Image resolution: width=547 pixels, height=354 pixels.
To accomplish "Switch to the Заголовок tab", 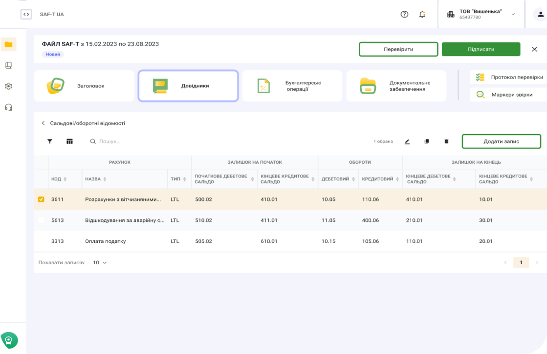I will pos(84,86).
